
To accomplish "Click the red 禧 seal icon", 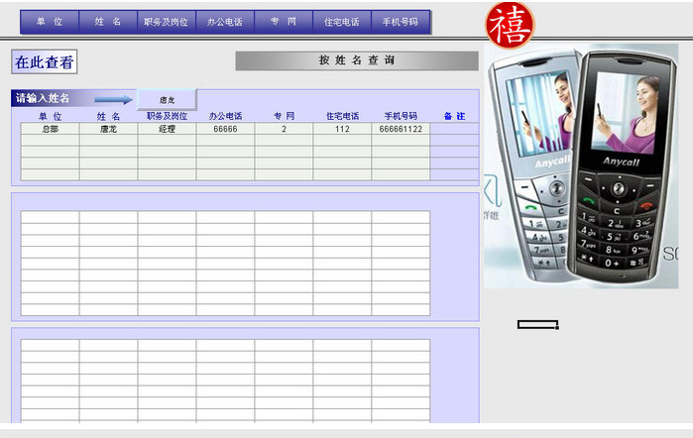I will click(x=510, y=25).
